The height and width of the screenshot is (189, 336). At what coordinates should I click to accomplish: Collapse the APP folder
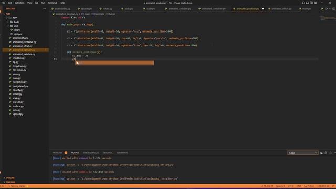click(15, 18)
